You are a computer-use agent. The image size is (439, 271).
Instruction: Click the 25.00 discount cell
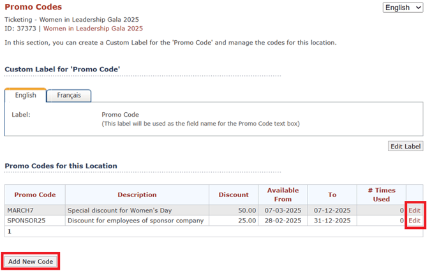click(234, 221)
